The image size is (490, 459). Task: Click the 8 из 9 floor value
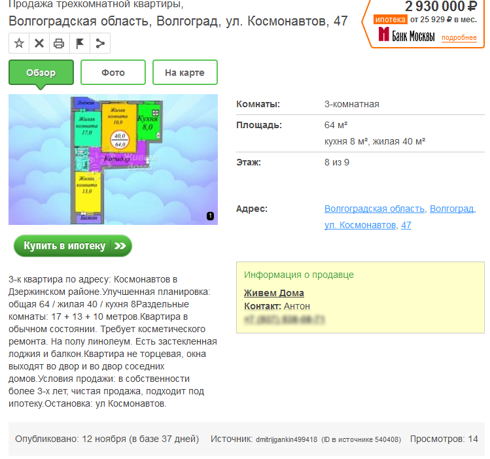(336, 162)
